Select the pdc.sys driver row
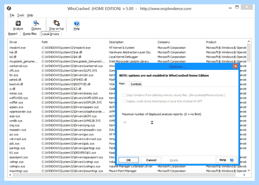Screen dimensions: 259x185 pos(62,144)
